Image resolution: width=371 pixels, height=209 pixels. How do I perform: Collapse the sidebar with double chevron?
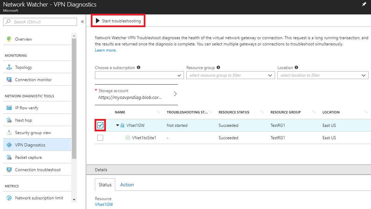tap(83, 22)
